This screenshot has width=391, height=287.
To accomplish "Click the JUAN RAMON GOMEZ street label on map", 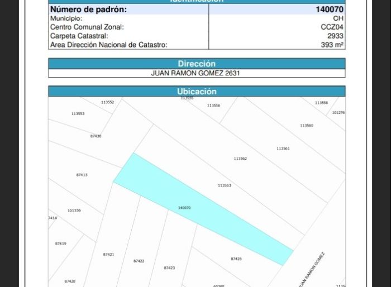I will [312, 270].
